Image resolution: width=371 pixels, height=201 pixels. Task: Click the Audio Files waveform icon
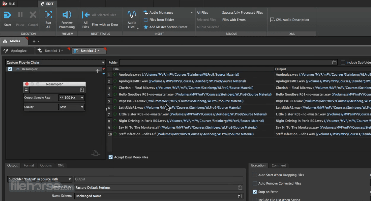(132, 15)
